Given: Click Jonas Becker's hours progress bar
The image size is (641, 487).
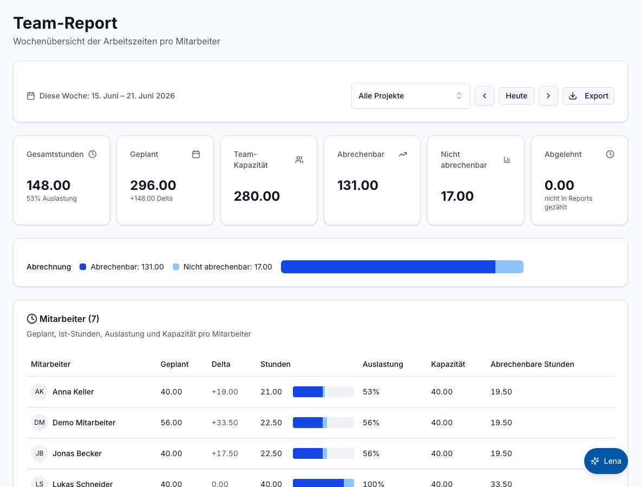Looking at the screenshot, I should (323, 453).
